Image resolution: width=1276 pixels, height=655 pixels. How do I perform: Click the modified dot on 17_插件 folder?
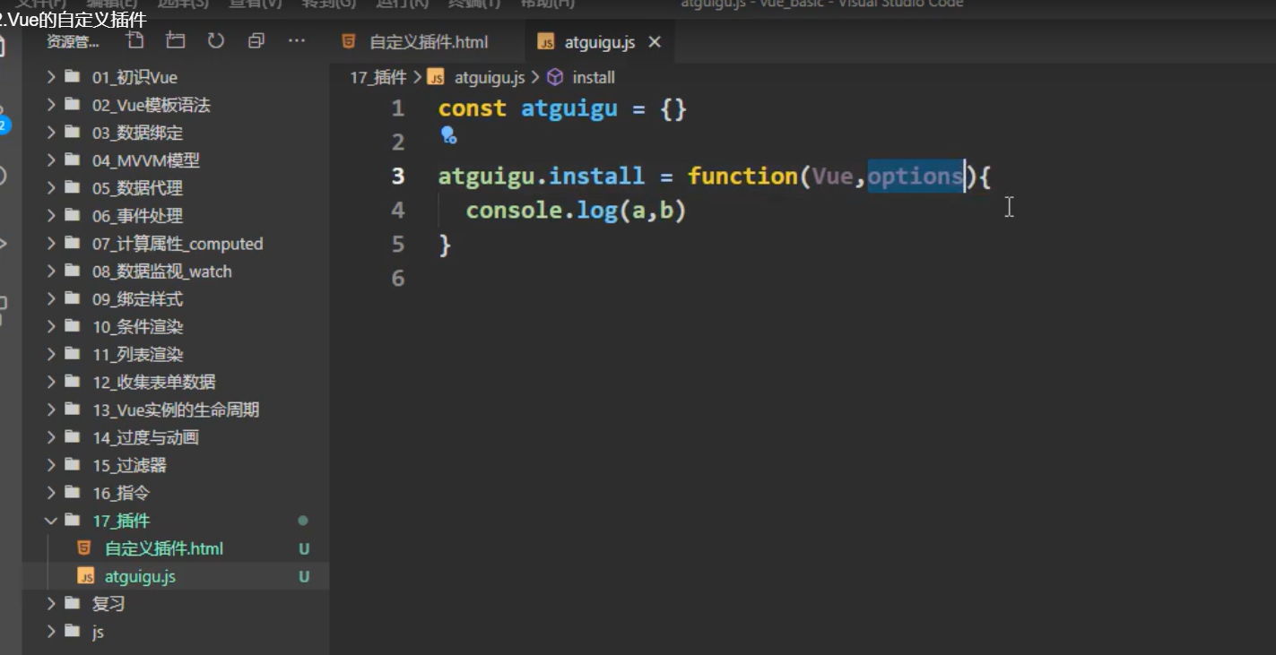303,520
